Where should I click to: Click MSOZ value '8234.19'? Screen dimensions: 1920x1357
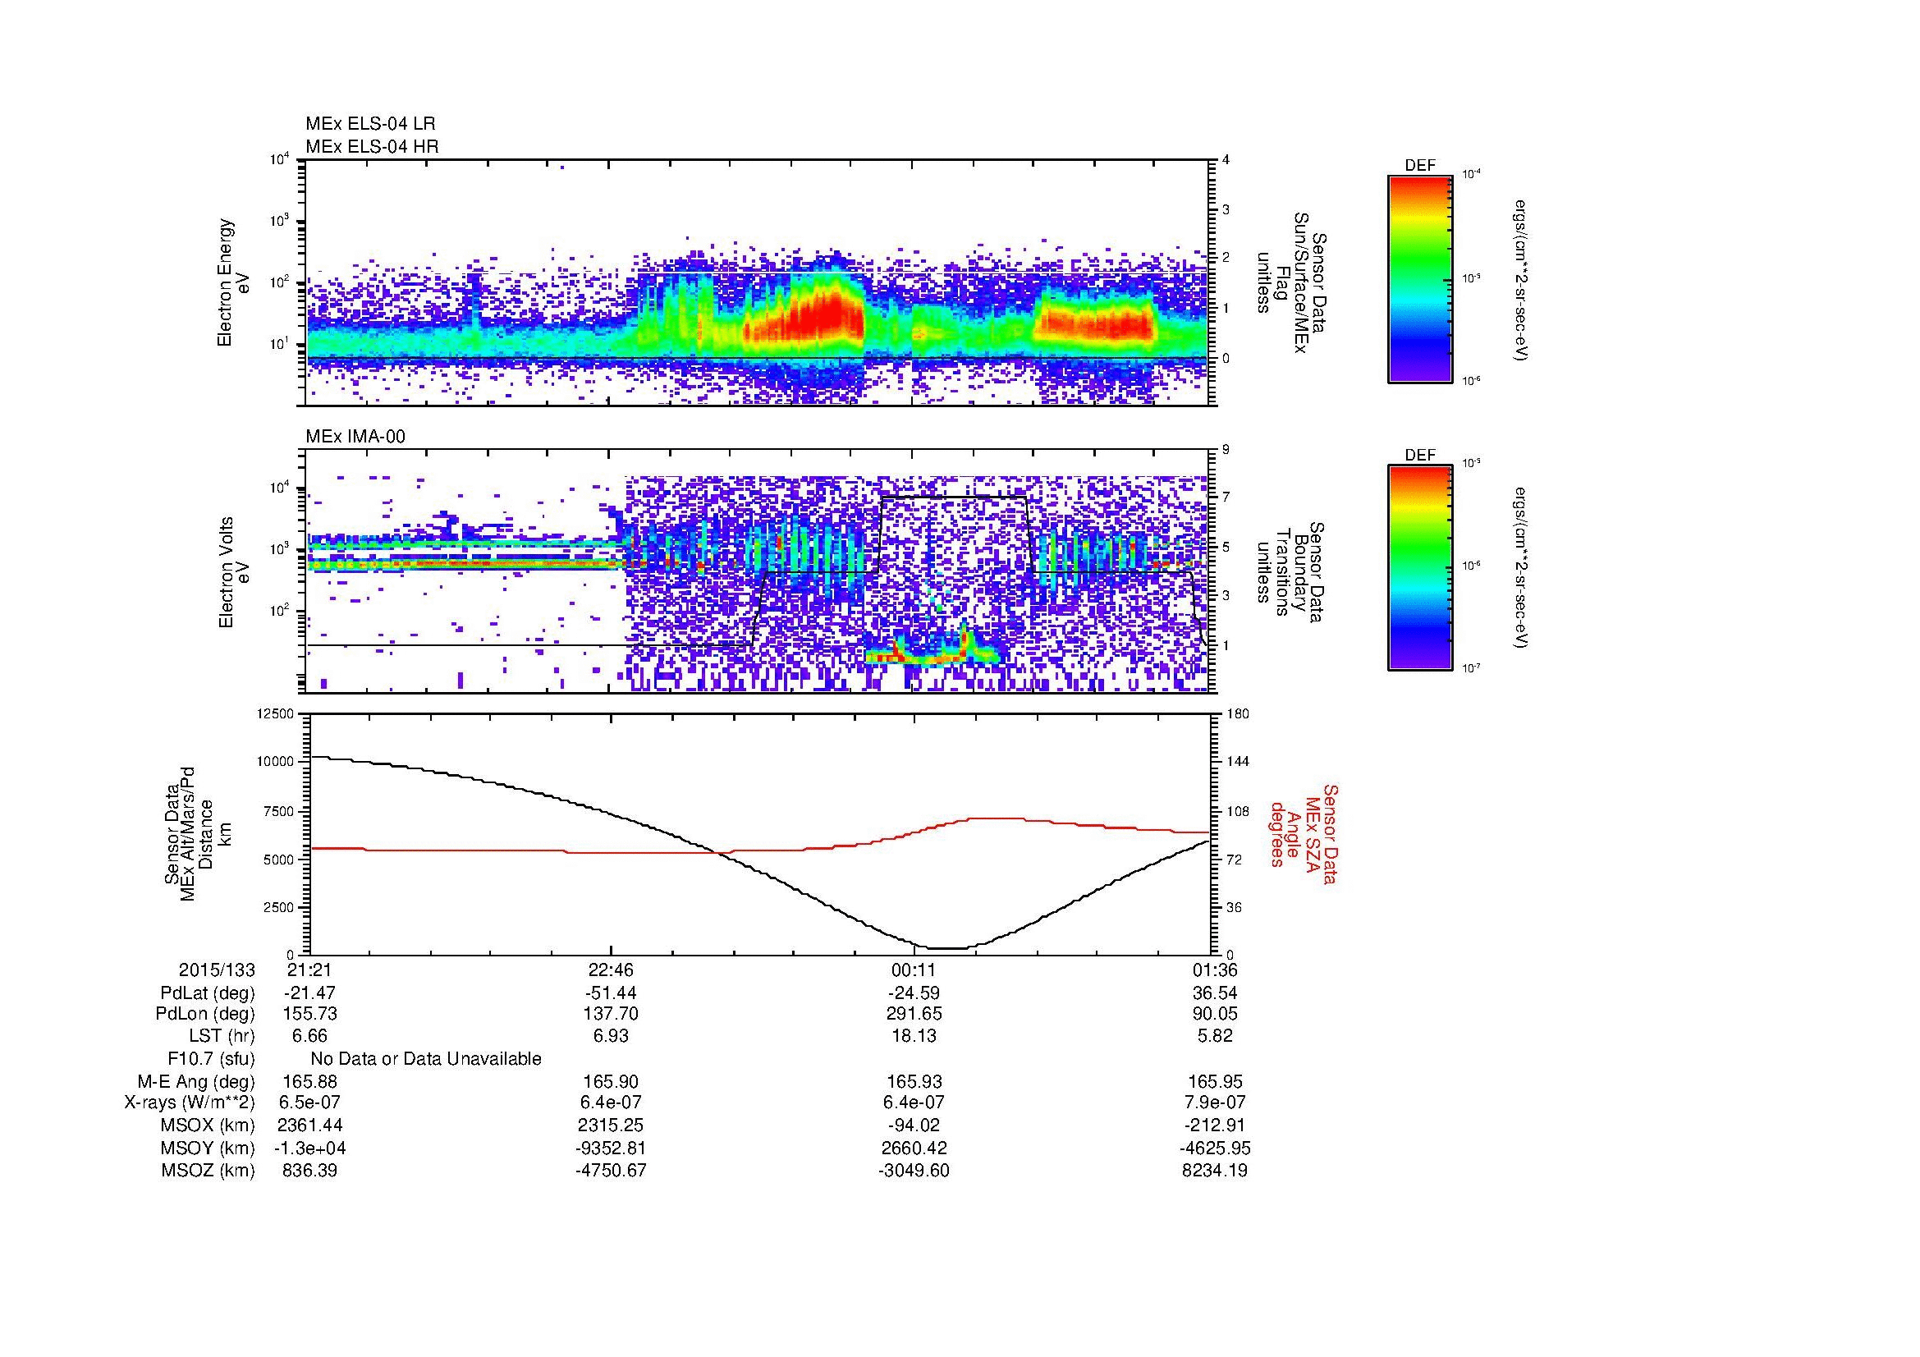(x=1216, y=1171)
